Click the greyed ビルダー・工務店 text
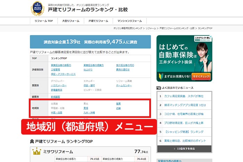The width and height of the screenshot is (243, 162). 93,90
